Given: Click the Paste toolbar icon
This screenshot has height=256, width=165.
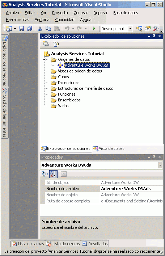Looking at the screenshot, I should tap(56, 29).
